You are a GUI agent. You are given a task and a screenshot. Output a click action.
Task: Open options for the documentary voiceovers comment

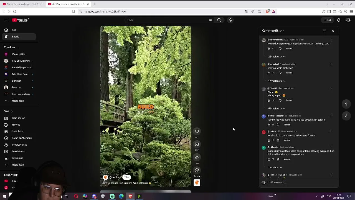[331, 132]
